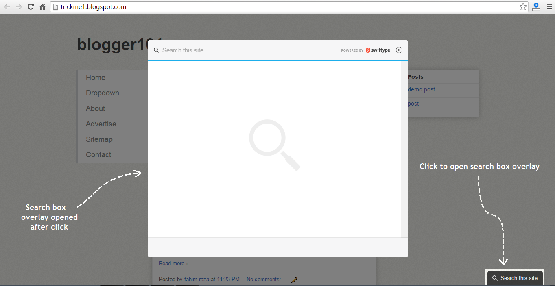This screenshot has height=286, width=555.
Task: Open the Chrome hamburger menu
Action: click(x=550, y=6)
